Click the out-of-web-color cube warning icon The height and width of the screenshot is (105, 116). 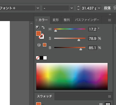tap(39, 45)
